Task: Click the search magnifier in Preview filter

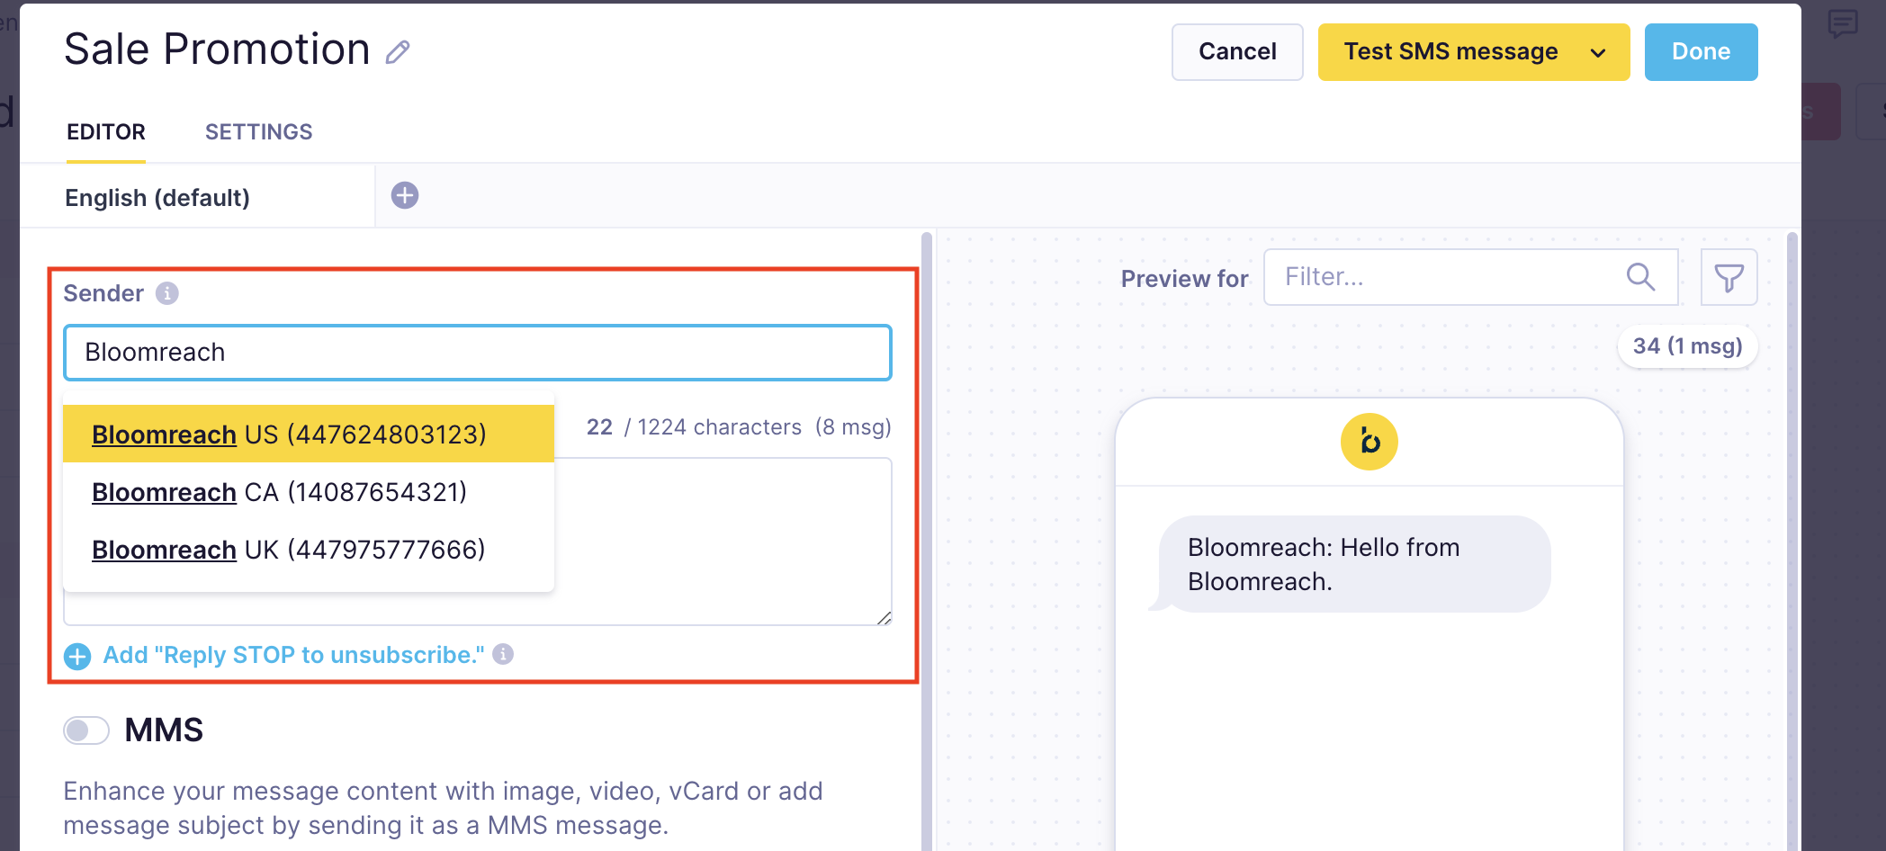Action: [1640, 277]
